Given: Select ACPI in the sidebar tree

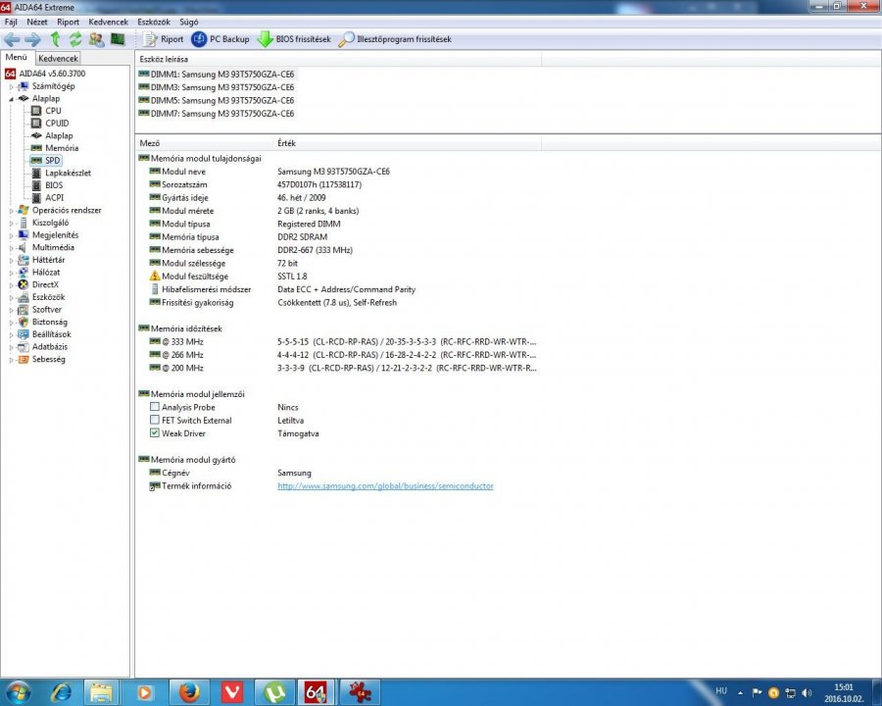Looking at the screenshot, I should 54,198.
